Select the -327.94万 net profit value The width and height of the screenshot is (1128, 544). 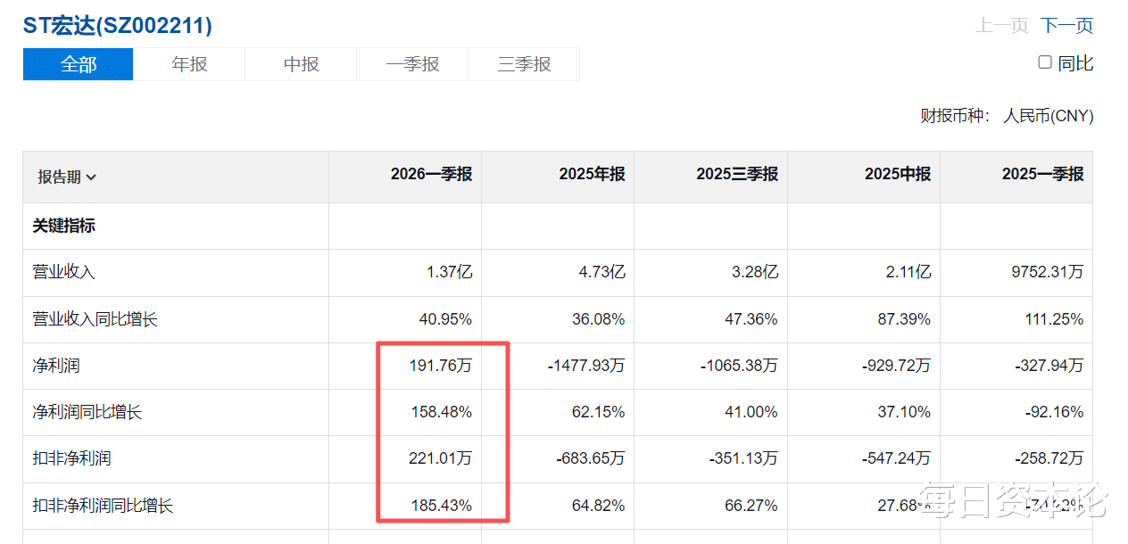click(1049, 366)
